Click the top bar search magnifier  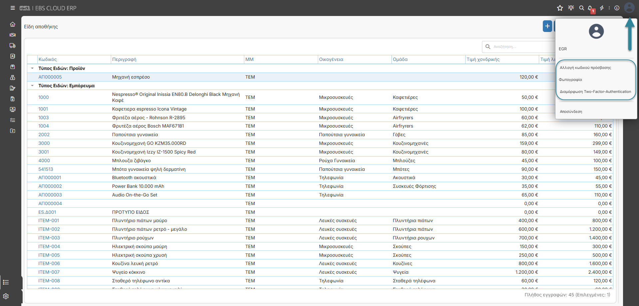582,8
